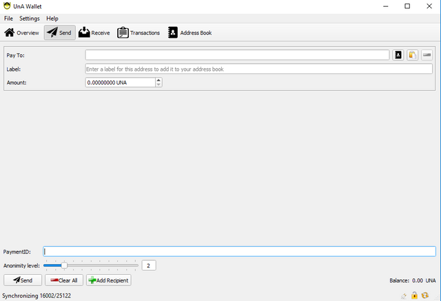Click the wallet lock icon
The image size is (441, 301).
(414, 296)
